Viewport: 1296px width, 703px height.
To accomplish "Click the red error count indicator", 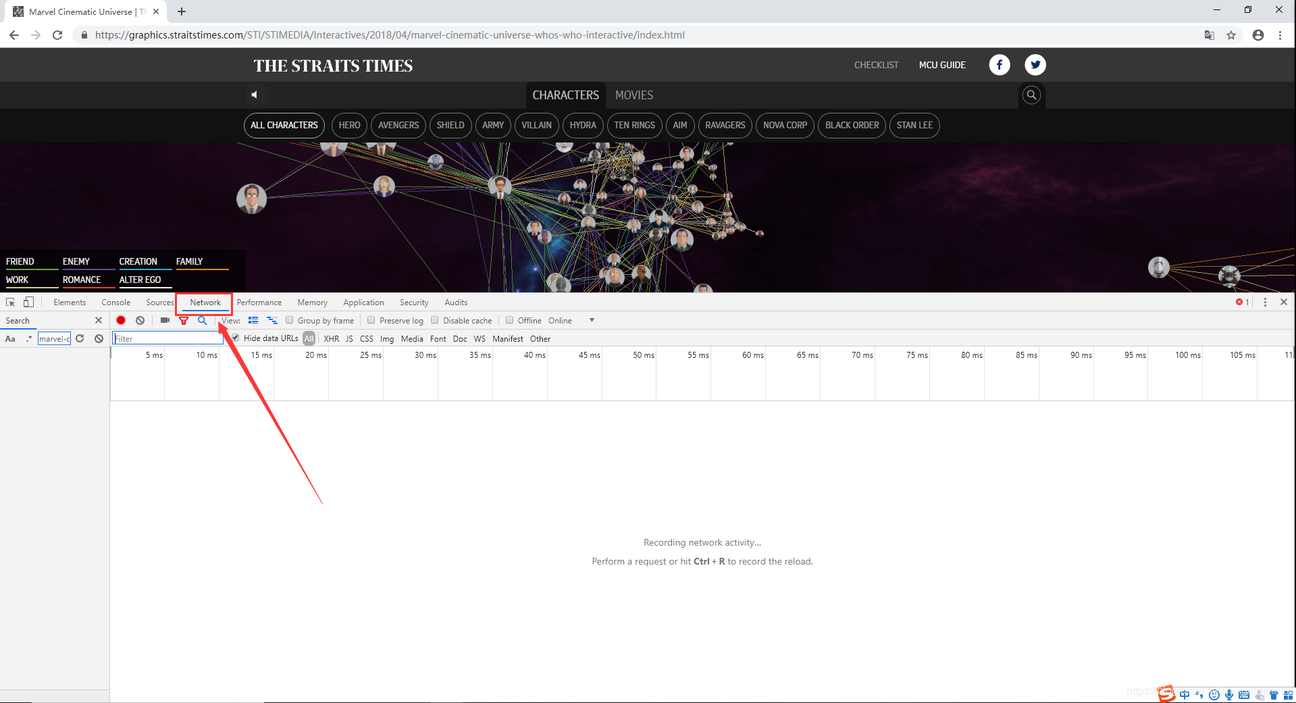I will (1243, 303).
